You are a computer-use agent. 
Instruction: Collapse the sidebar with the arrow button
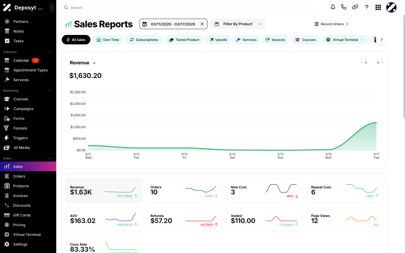click(52, 7)
